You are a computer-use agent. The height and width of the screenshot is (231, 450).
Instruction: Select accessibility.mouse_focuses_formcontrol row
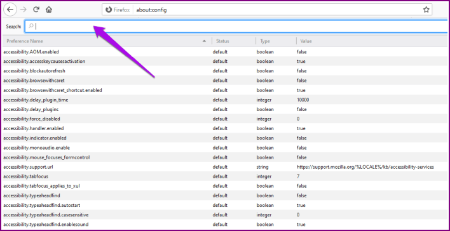click(x=225, y=157)
